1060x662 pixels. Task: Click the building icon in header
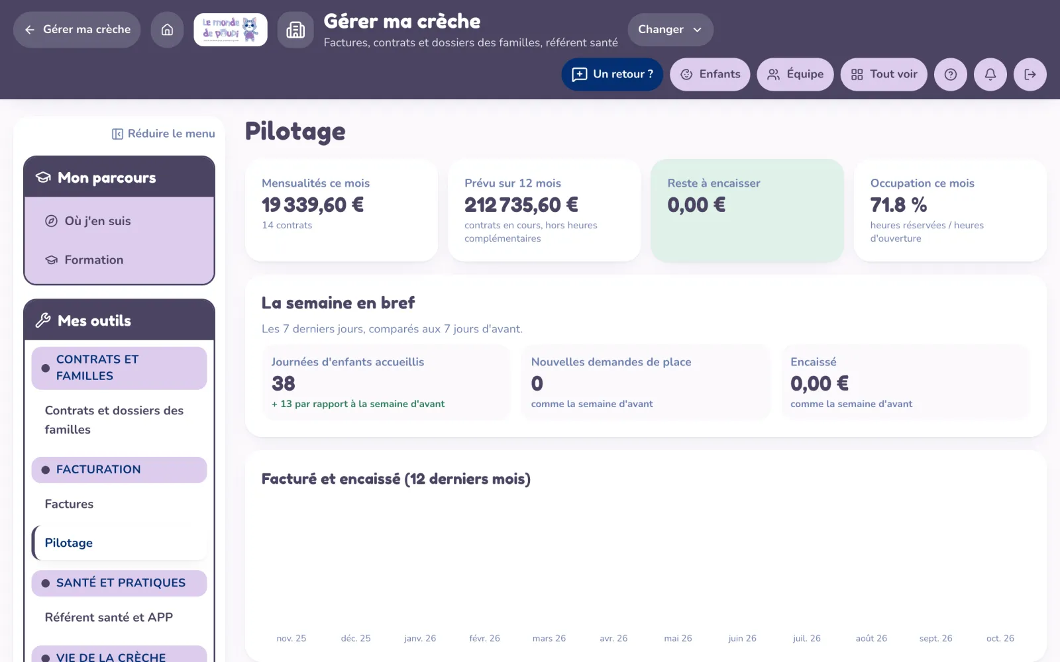pos(295,30)
